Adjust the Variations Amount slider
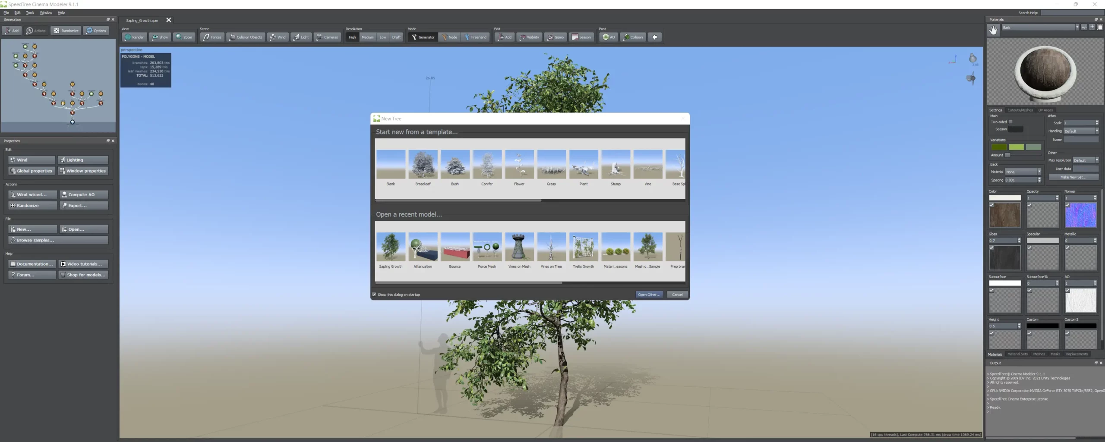 point(1007,155)
